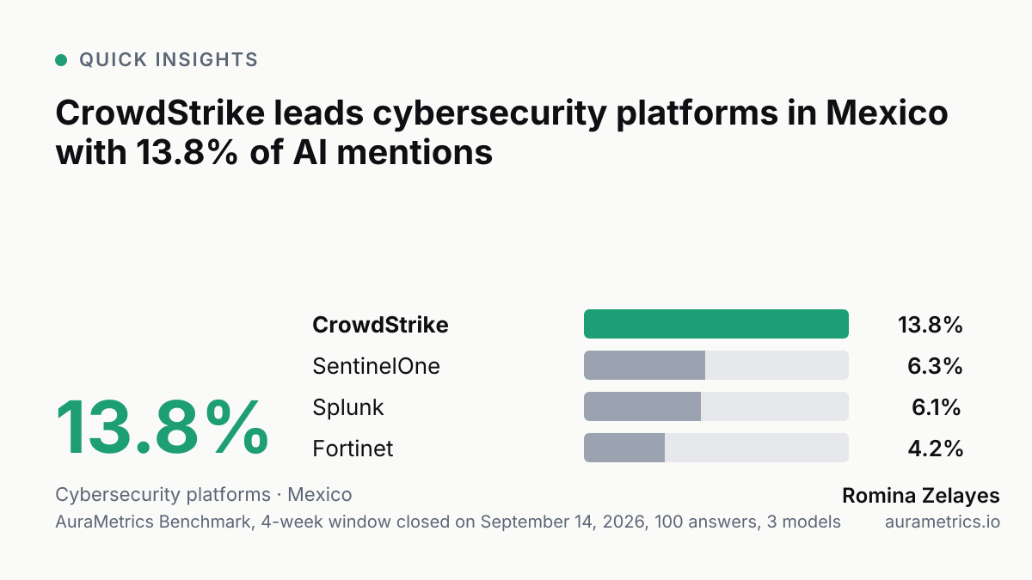Open the aurametrics.io link
The height and width of the screenshot is (580, 1032).
coord(943,522)
